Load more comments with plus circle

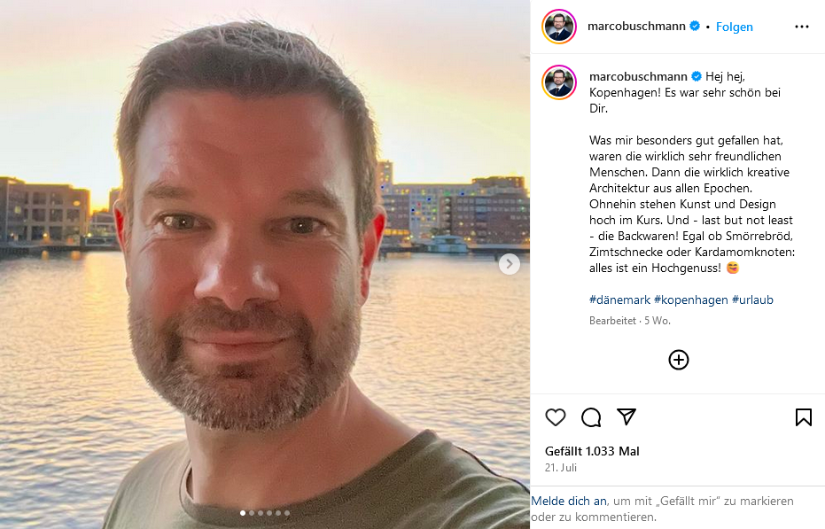678,360
